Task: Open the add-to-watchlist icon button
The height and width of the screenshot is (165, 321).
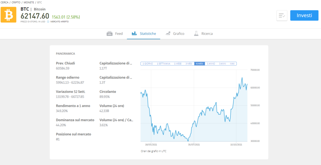Action: tap(282, 16)
